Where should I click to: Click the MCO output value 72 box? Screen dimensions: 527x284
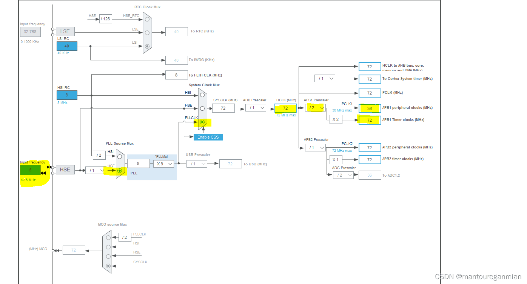pos(74,250)
